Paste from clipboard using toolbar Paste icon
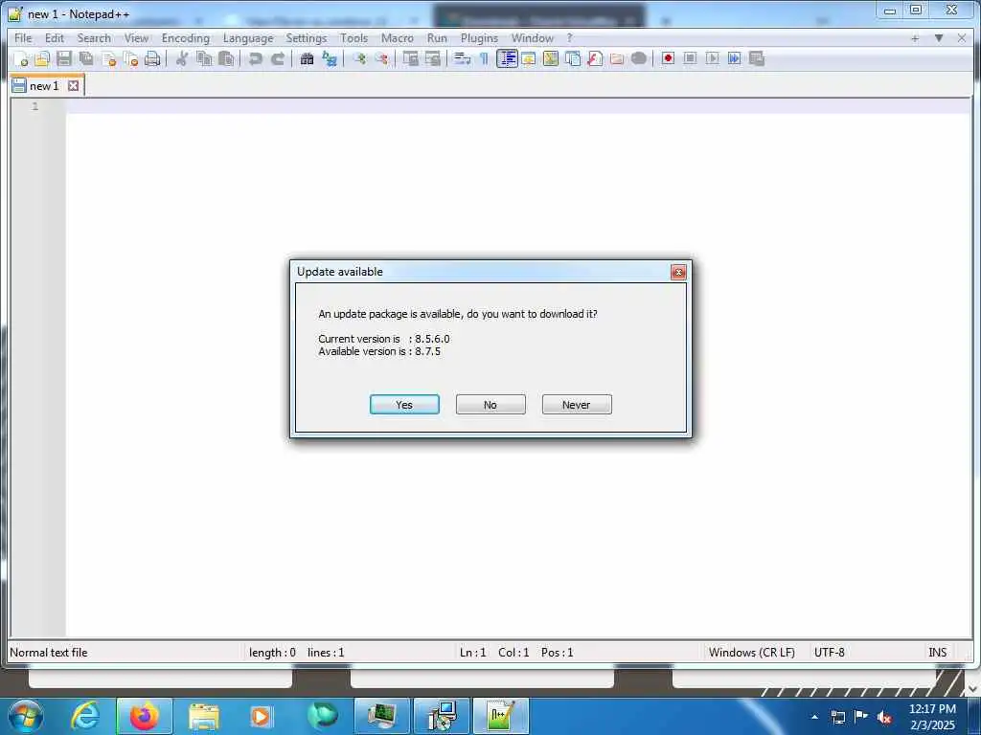This screenshot has width=981, height=735. click(x=226, y=58)
